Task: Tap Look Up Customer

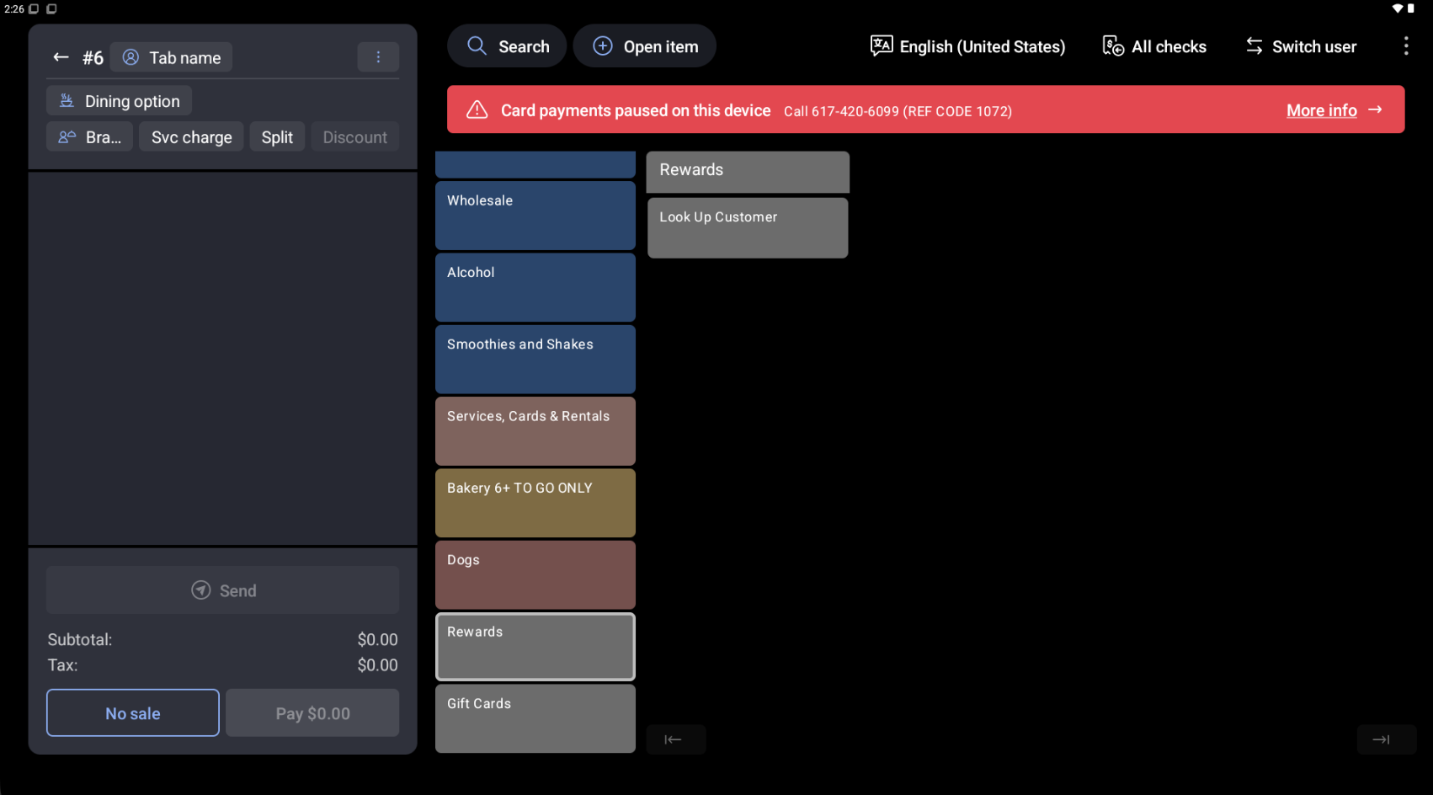Action: coord(748,227)
